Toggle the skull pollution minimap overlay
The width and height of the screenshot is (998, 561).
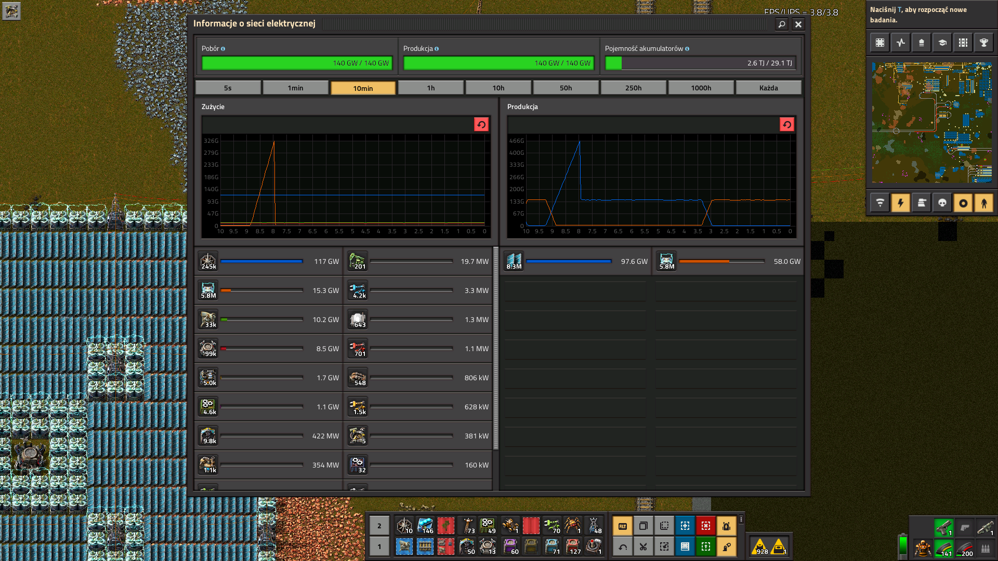click(942, 203)
